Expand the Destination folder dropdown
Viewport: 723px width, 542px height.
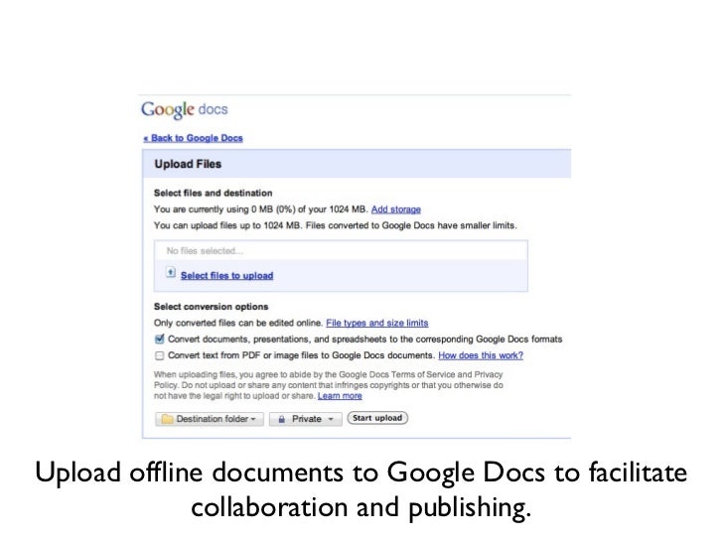click(210, 419)
